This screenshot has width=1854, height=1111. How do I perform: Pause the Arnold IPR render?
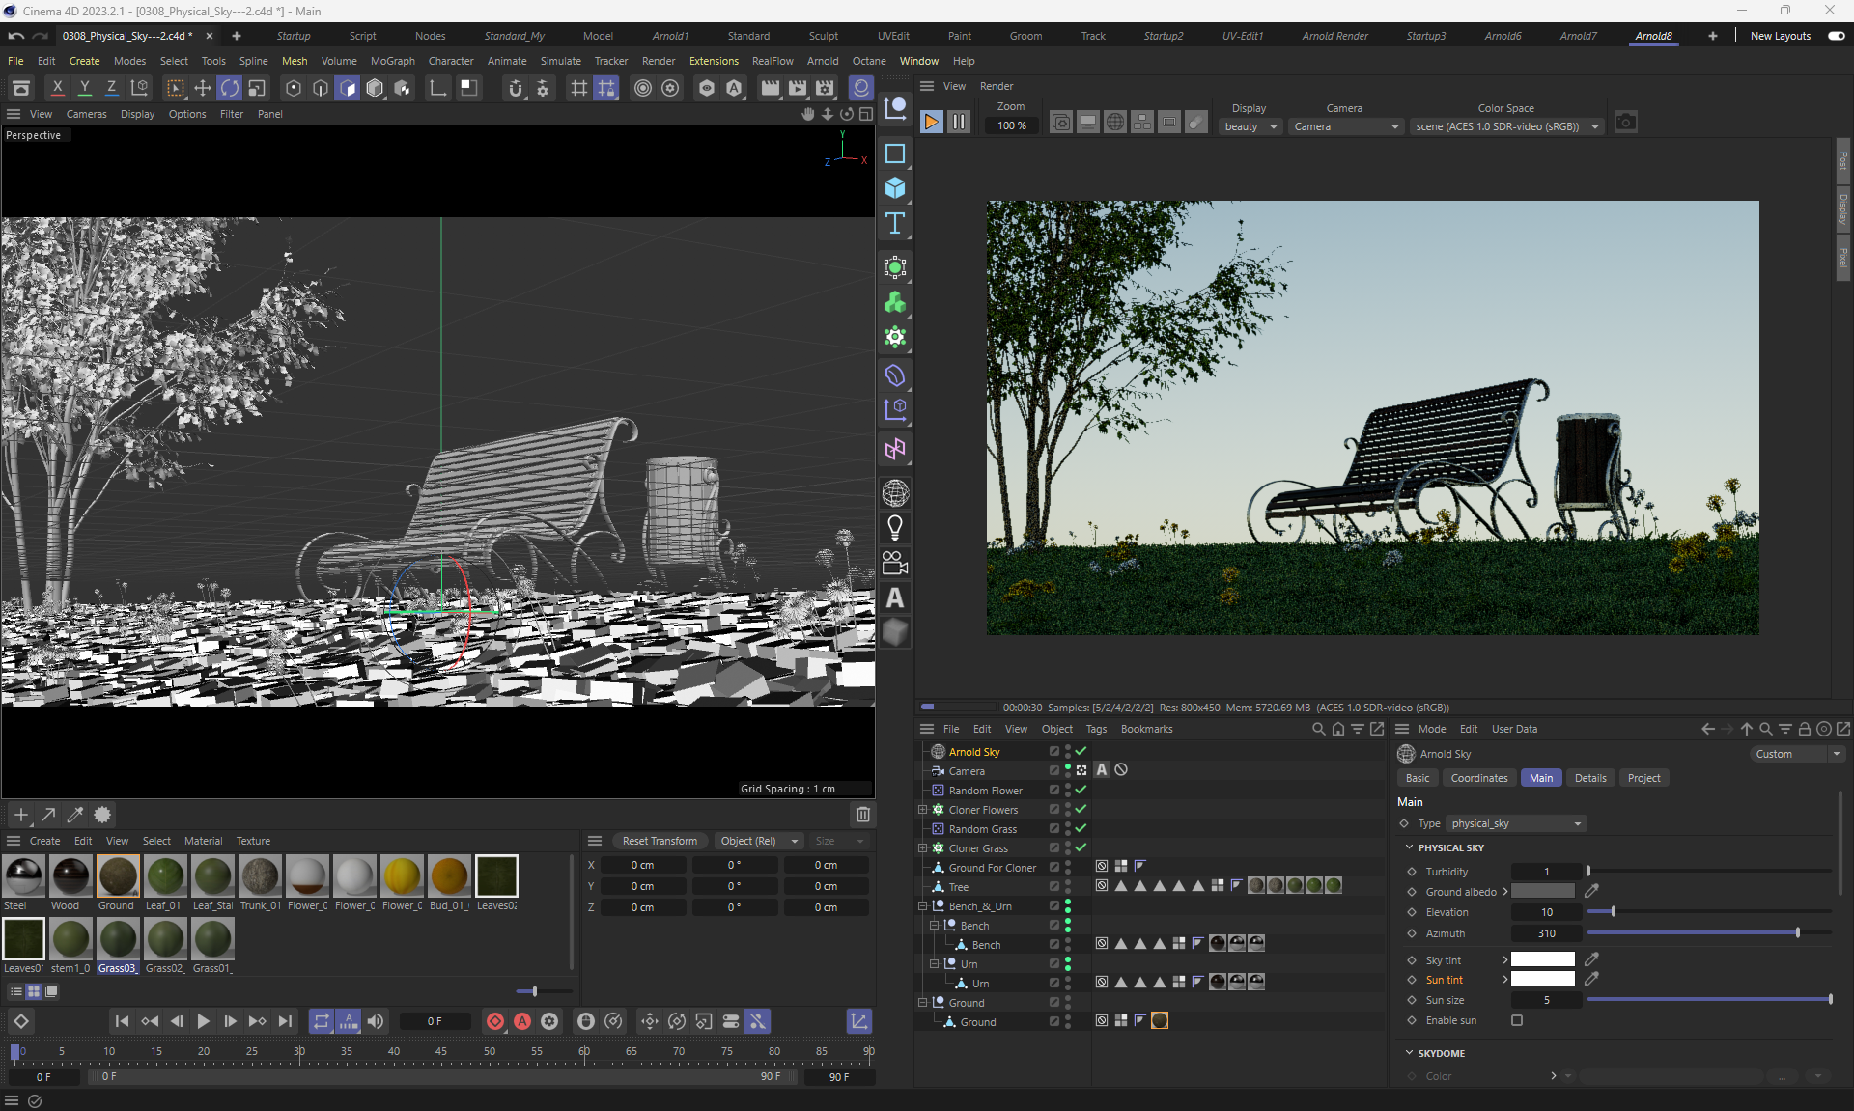pyautogui.click(x=959, y=123)
